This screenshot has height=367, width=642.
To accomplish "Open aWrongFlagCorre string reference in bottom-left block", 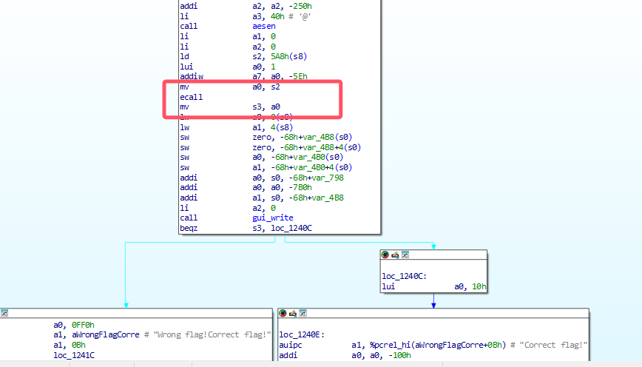I will (x=106, y=335).
